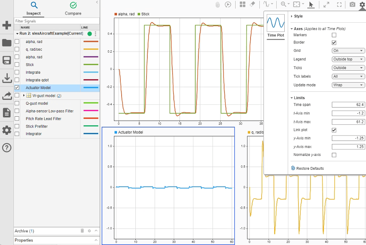The image size is (366, 245).
Task: Click the Replay play-circle icon
Action: click(228, 5)
